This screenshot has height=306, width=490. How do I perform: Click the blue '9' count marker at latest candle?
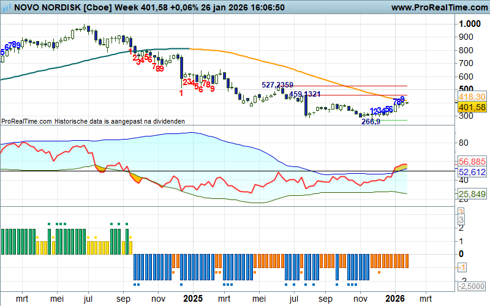pyautogui.click(x=402, y=99)
